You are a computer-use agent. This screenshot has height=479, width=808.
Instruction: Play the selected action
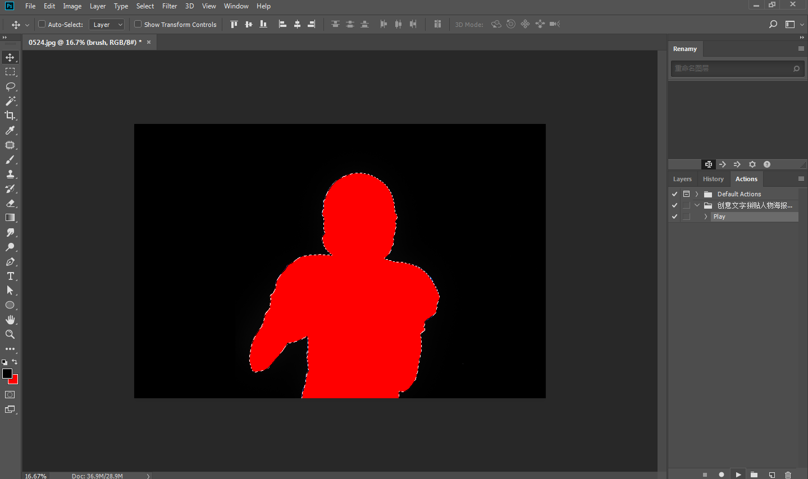738,475
